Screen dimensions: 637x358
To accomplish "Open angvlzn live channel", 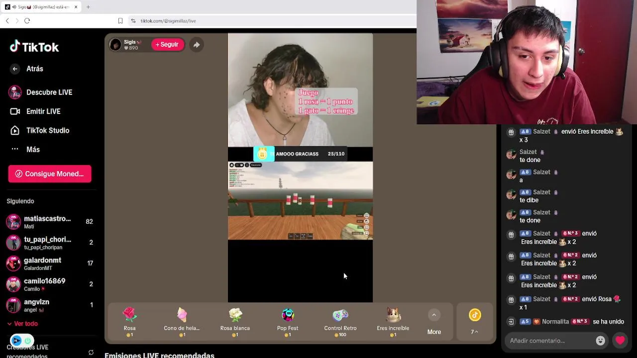I will coord(50,305).
